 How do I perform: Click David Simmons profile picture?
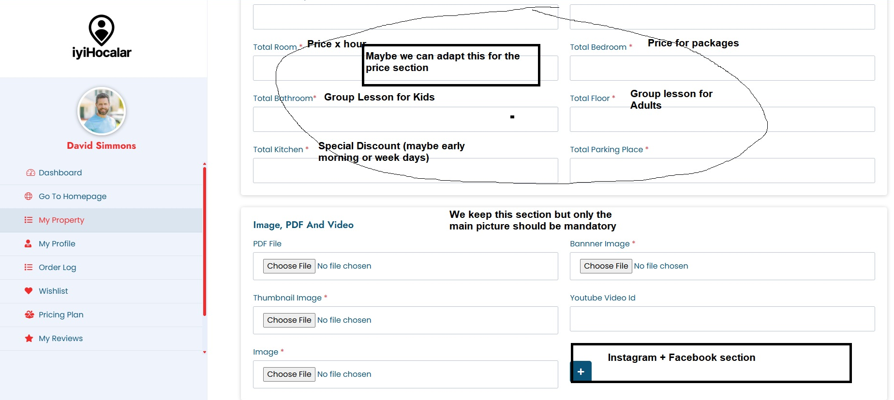102,111
